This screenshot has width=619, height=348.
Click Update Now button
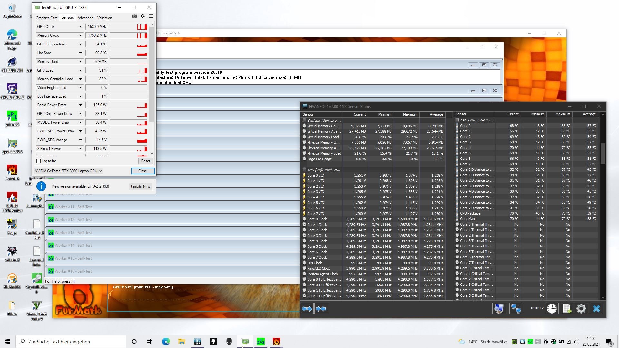(140, 187)
